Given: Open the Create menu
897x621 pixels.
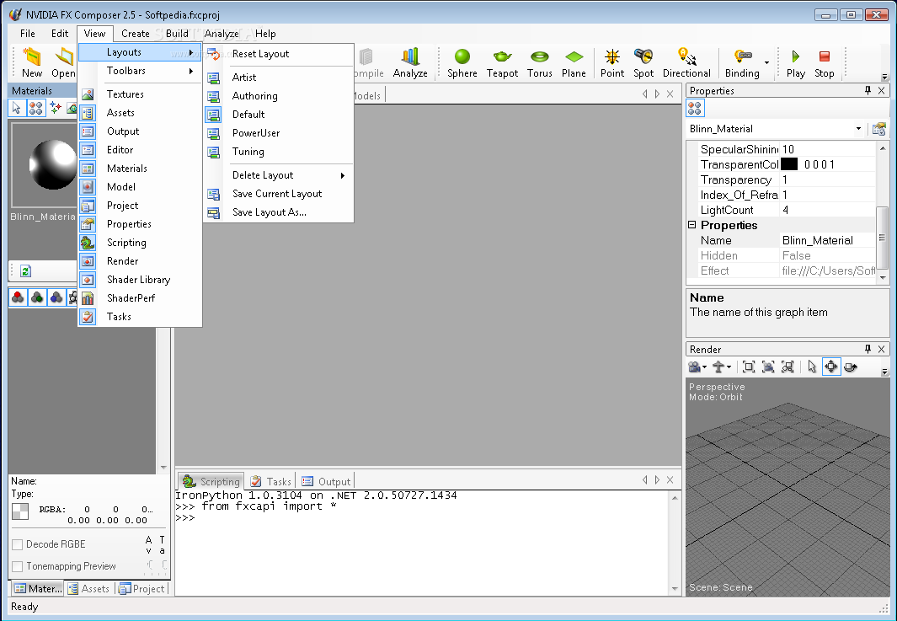Looking at the screenshot, I should [x=136, y=33].
